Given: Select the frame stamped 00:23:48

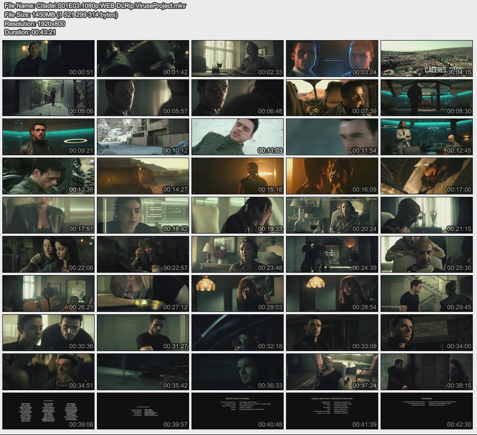Looking at the screenshot, I should [238, 254].
